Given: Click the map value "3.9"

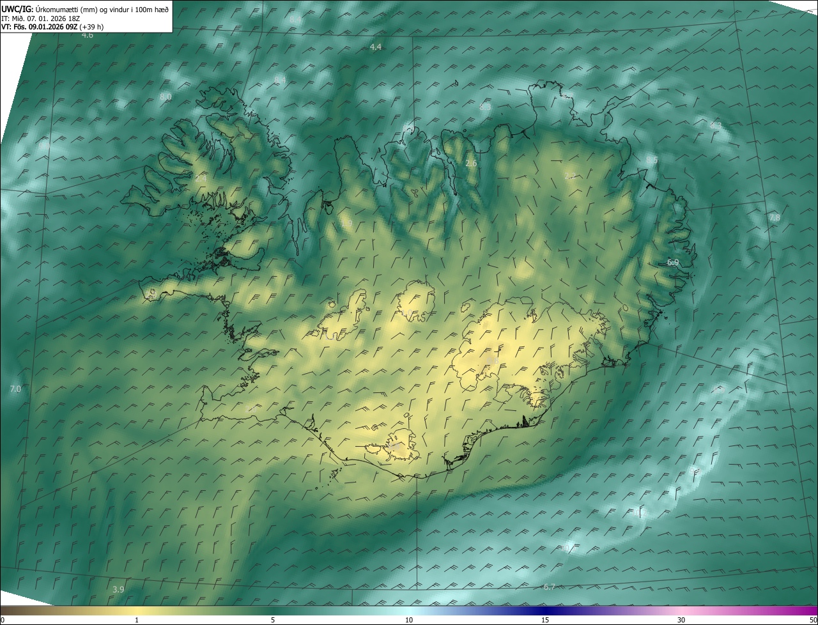Looking at the screenshot, I should click(118, 589).
